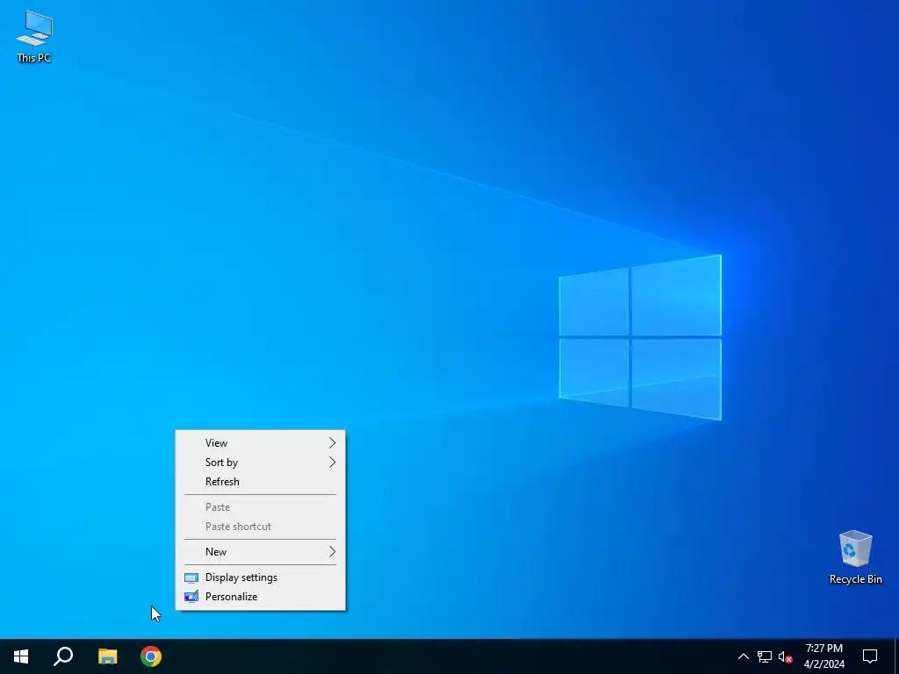This screenshot has height=674, width=899.
Task: Click the icon beside Personalize
Action: click(x=191, y=597)
